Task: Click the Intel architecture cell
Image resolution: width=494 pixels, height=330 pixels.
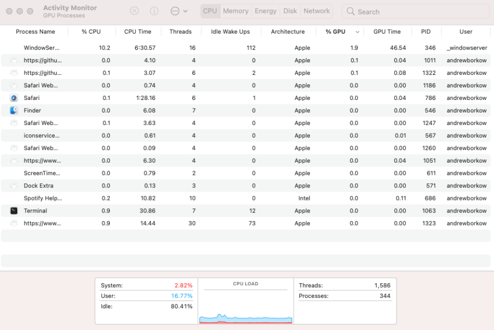Action: tap(304, 198)
